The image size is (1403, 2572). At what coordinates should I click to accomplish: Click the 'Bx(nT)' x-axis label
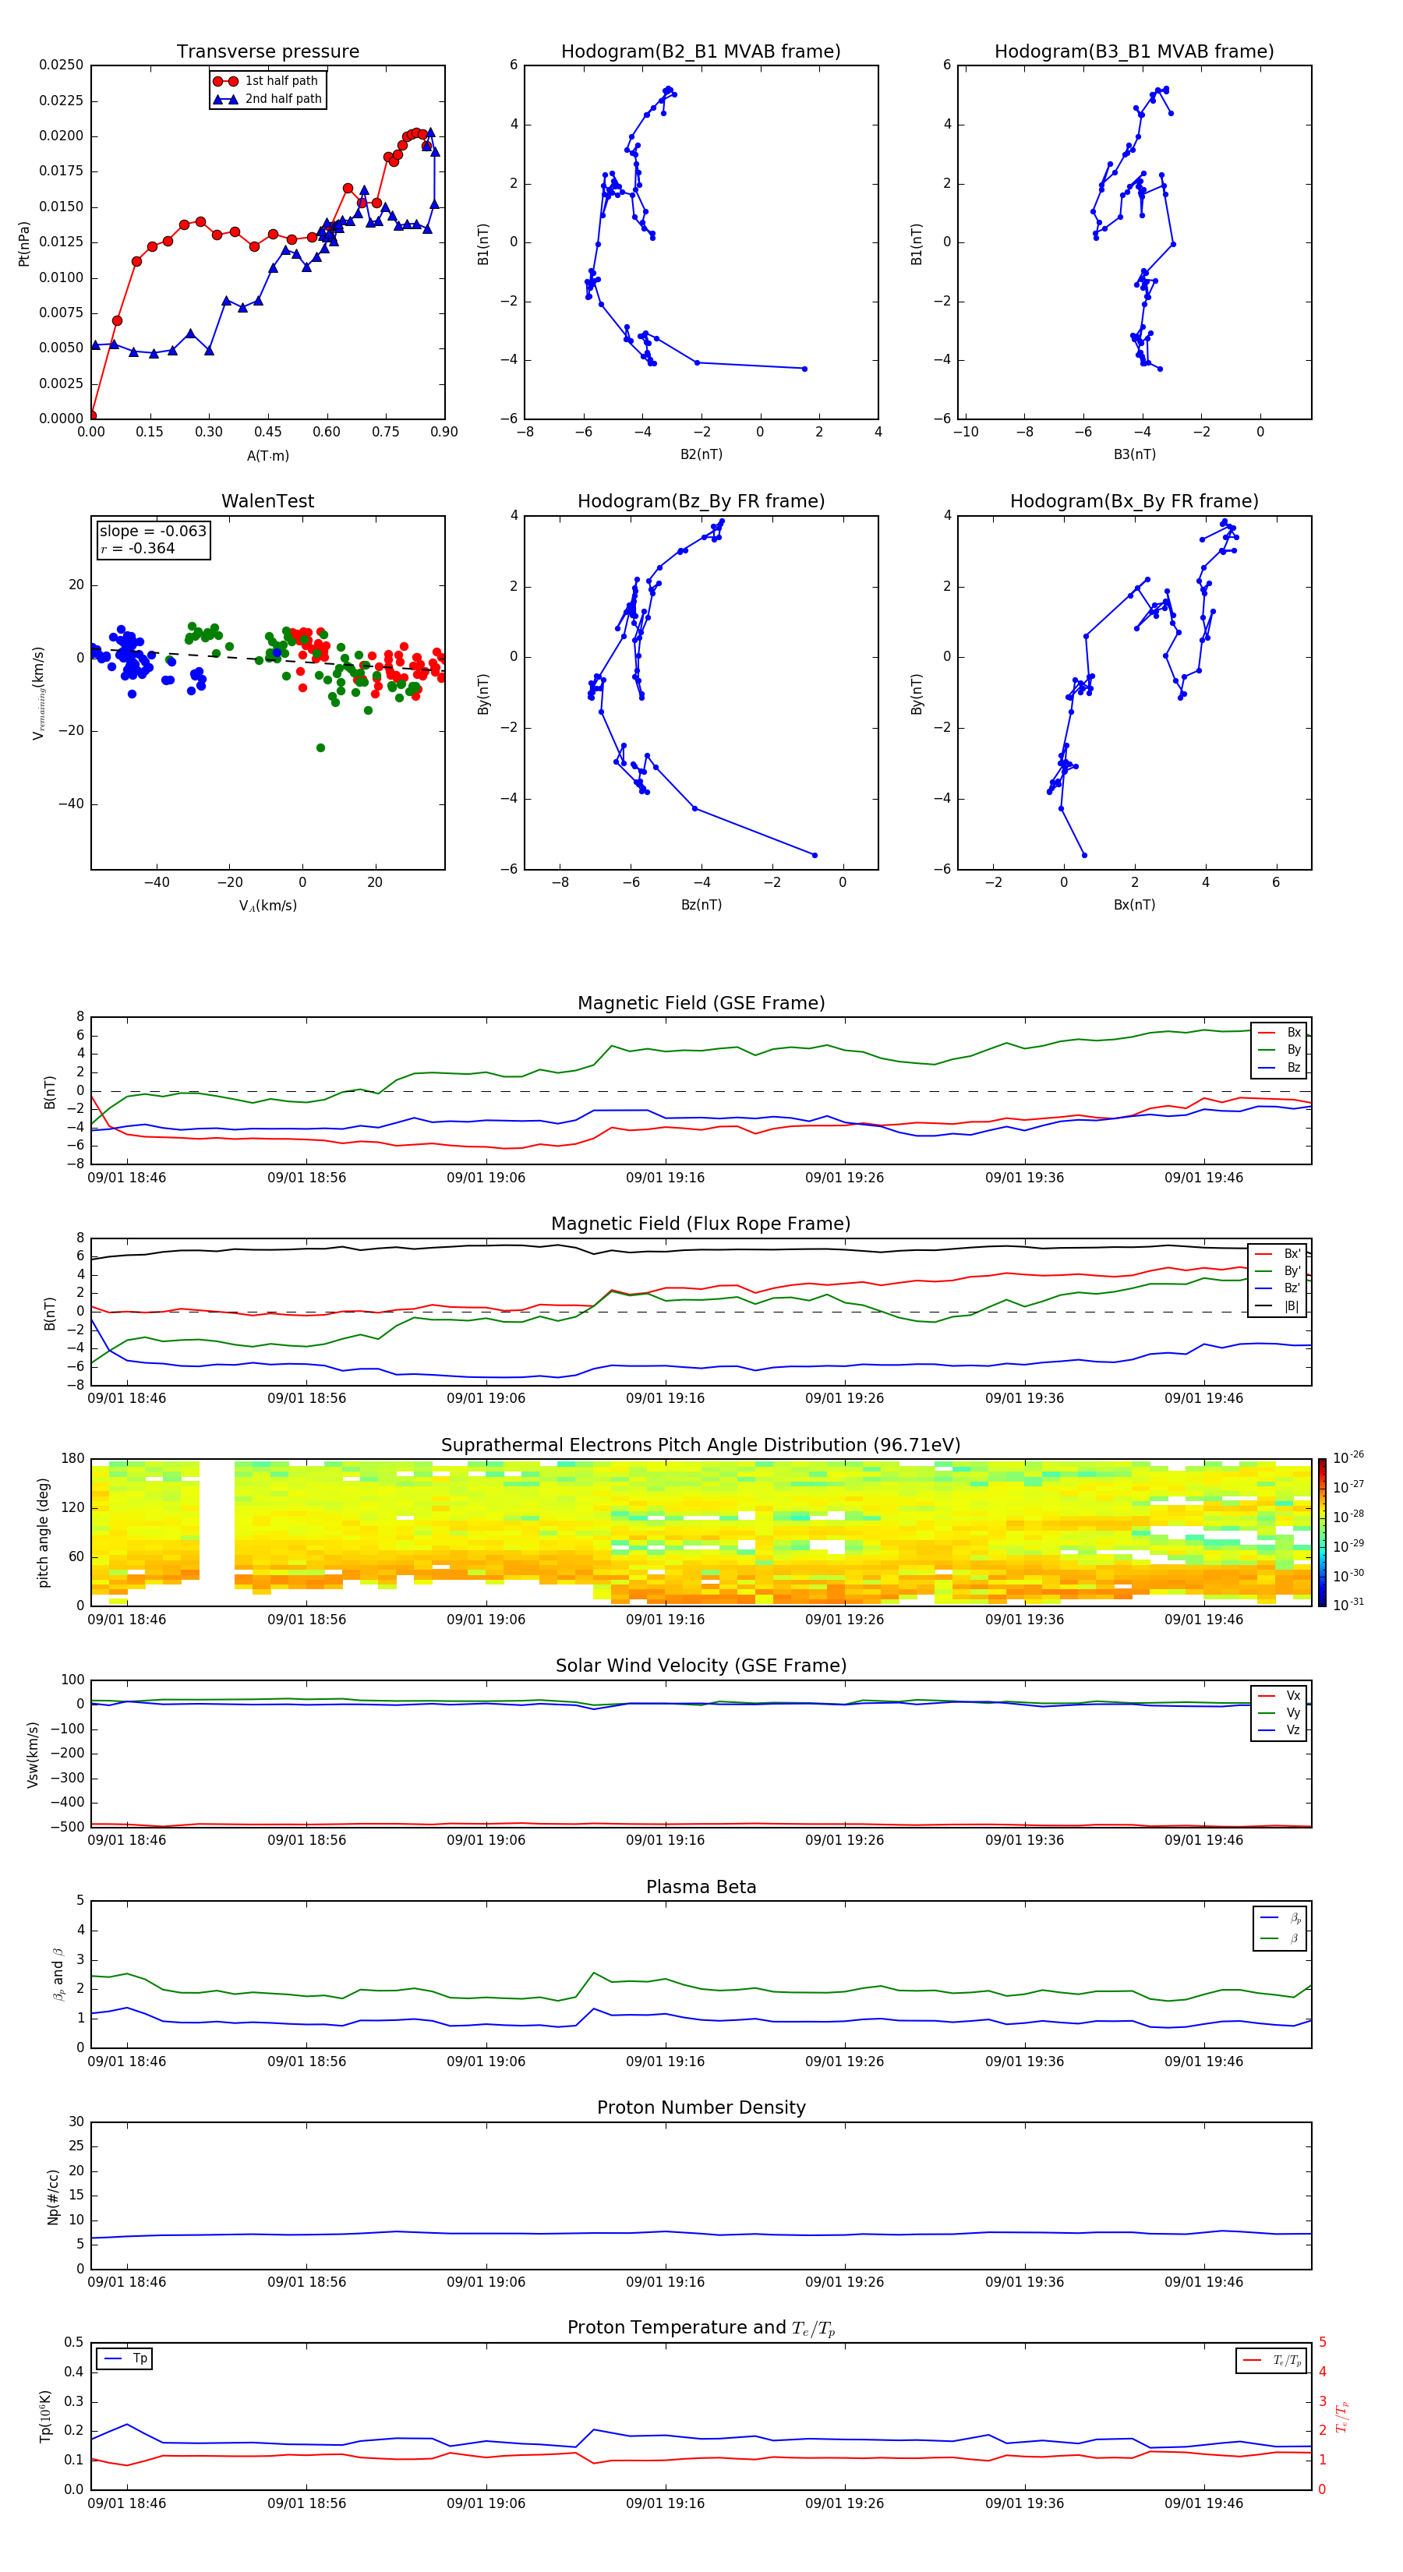pos(1134,905)
